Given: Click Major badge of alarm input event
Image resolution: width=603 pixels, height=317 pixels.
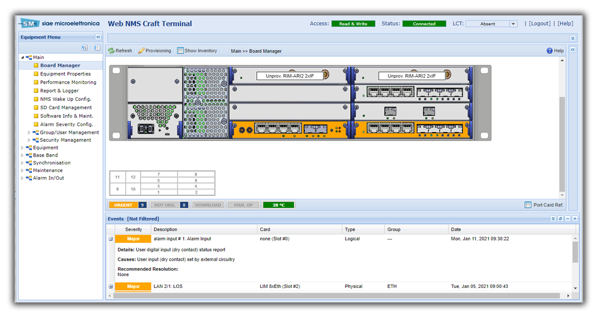Looking at the screenshot, I should click(133, 239).
